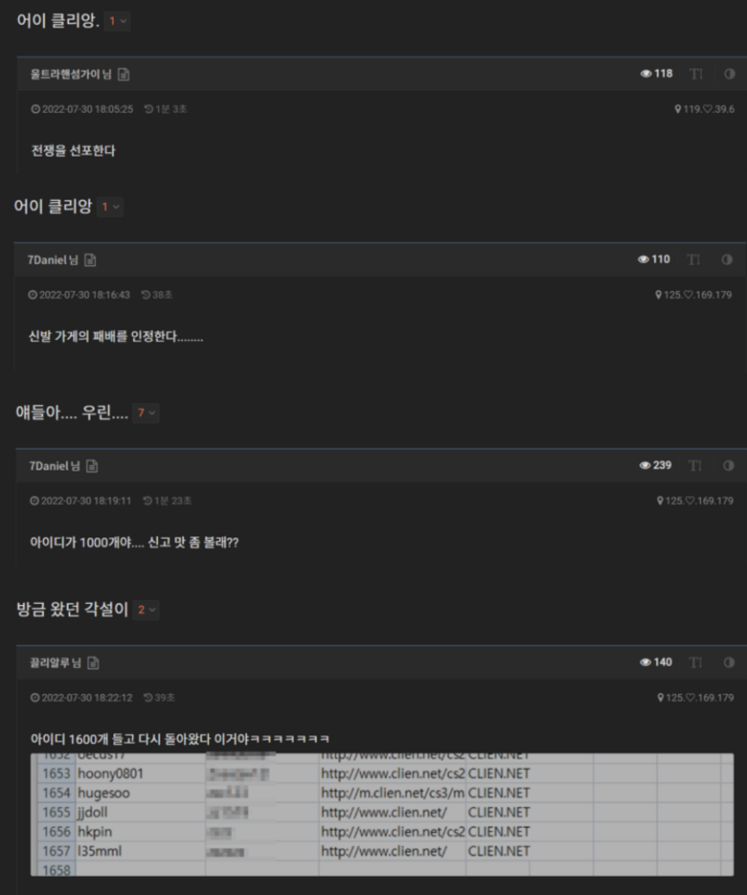This screenshot has width=747, height=895.
Task: Open the post title 얘들아.... 우린....
Action: pyautogui.click(x=72, y=413)
